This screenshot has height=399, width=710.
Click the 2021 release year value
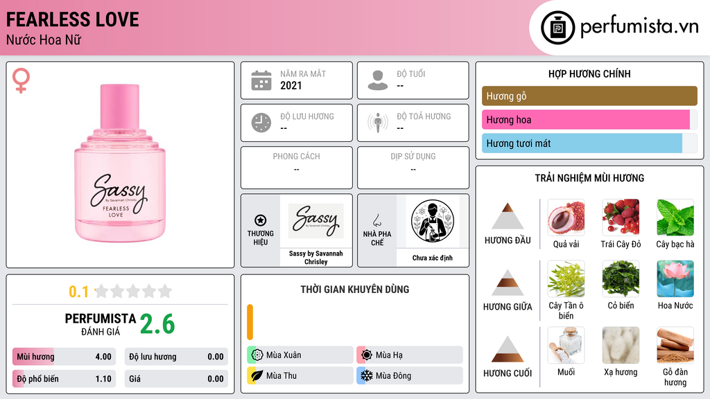(x=291, y=85)
